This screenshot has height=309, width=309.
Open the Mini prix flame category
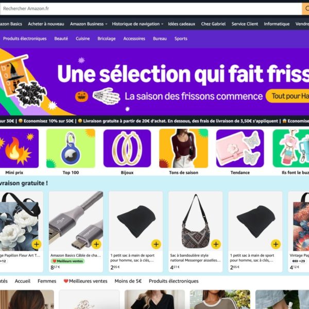[x=19, y=148]
